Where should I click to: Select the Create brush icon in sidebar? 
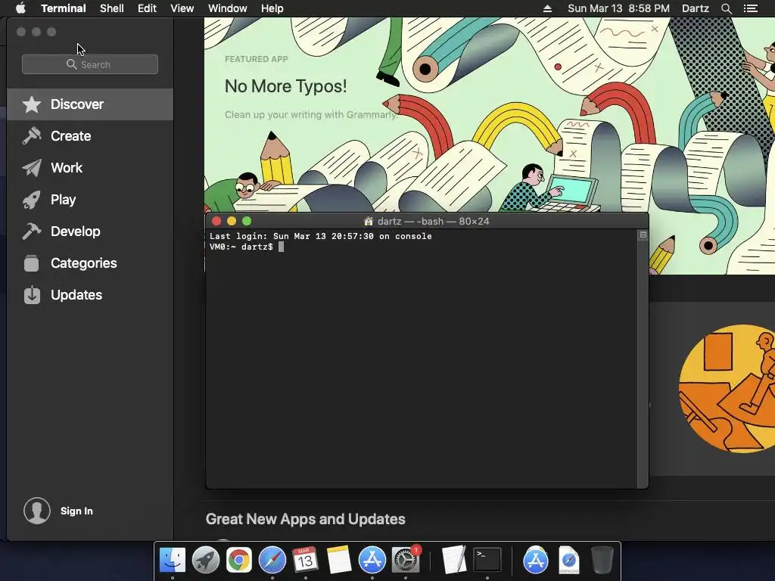32,136
